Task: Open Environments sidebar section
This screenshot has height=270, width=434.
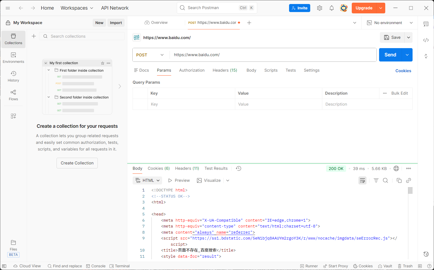Action: pos(13,58)
